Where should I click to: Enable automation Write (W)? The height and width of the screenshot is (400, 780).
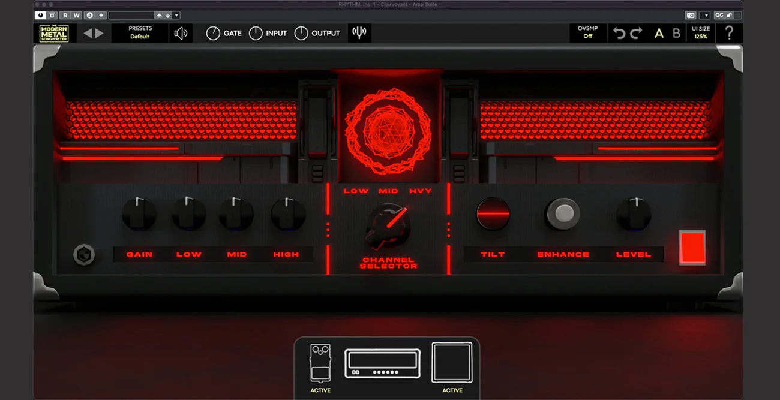click(x=75, y=15)
